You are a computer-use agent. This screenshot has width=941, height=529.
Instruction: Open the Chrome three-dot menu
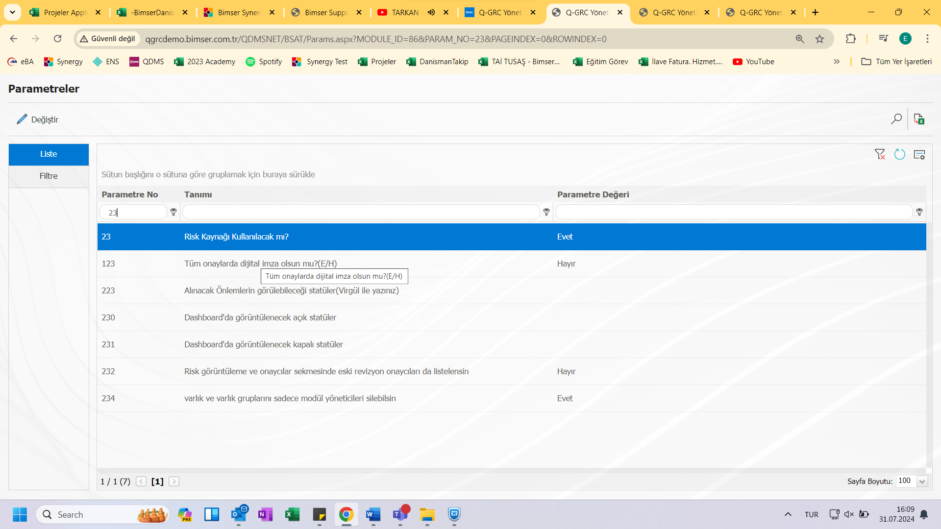(927, 39)
